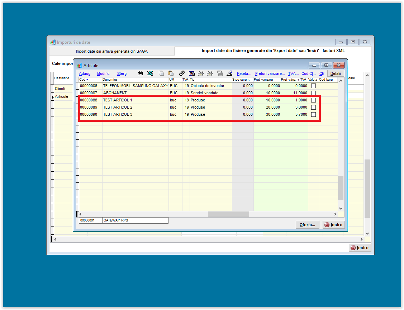Click price cell 30.0000
Screen dimensions: 404x310
[x=267, y=114]
